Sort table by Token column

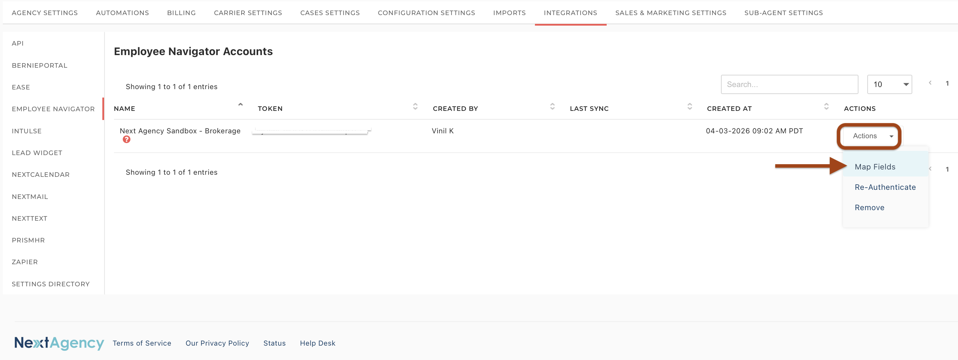[415, 107]
